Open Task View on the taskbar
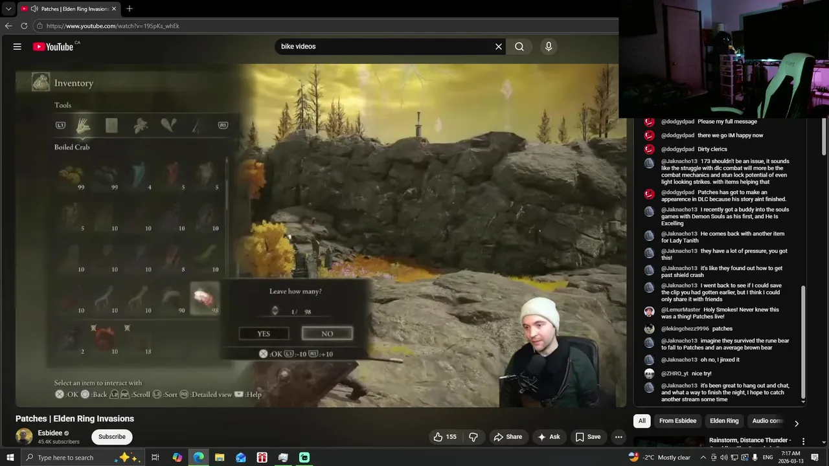The image size is (829, 466). point(155,458)
